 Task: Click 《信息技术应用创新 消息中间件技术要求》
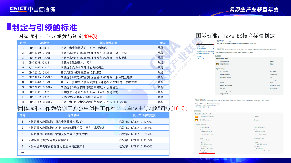pyautogui.click(x=56, y=122)
